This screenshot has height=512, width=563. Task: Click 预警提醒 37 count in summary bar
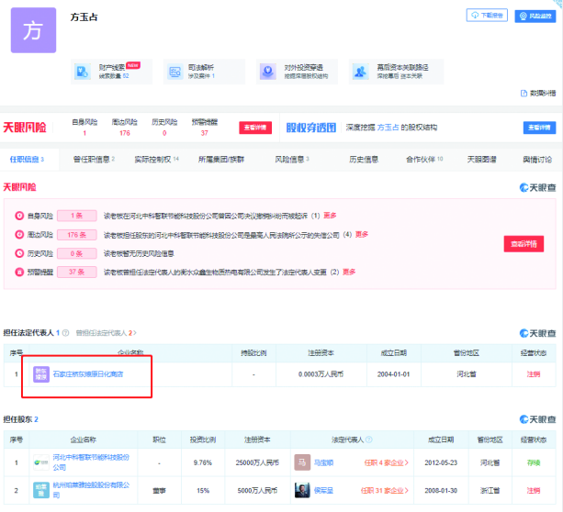click(204, 133)
